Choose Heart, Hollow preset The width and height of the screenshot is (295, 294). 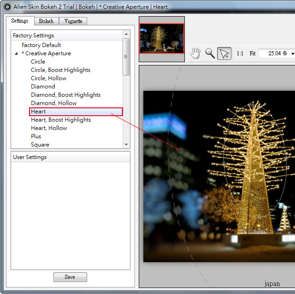click(x=49, y=128)
